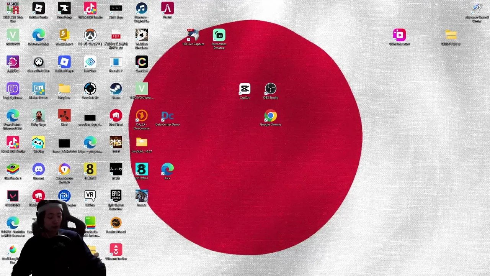Click the "OBS Studio" label text
The width and height of the screenshot is (490, 276).
click(x=270, y=98)
